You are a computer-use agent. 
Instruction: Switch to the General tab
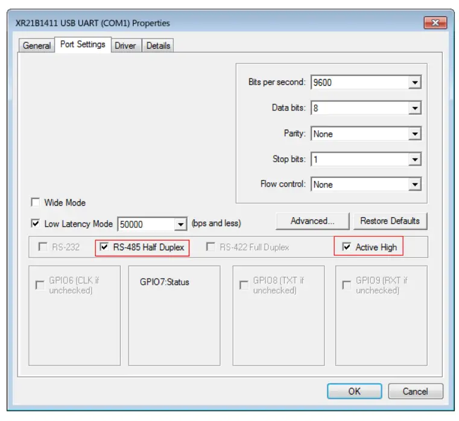pos(37,46)
